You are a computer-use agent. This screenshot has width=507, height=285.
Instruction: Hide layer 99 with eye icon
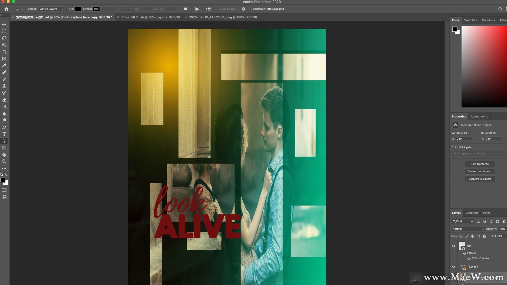point(454,246)
